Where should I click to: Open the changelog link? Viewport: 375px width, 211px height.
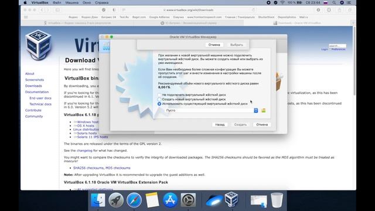click(x=84, y=151)
